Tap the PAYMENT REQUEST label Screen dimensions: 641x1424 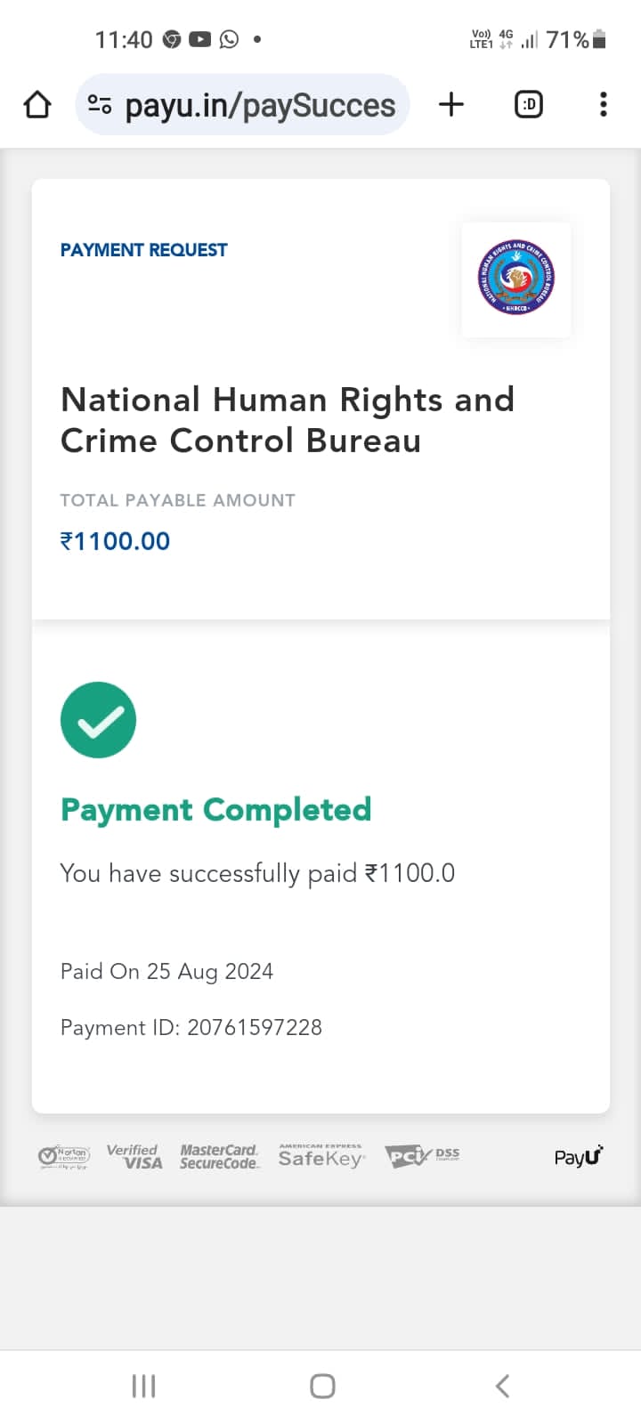(x=143, y=250)
